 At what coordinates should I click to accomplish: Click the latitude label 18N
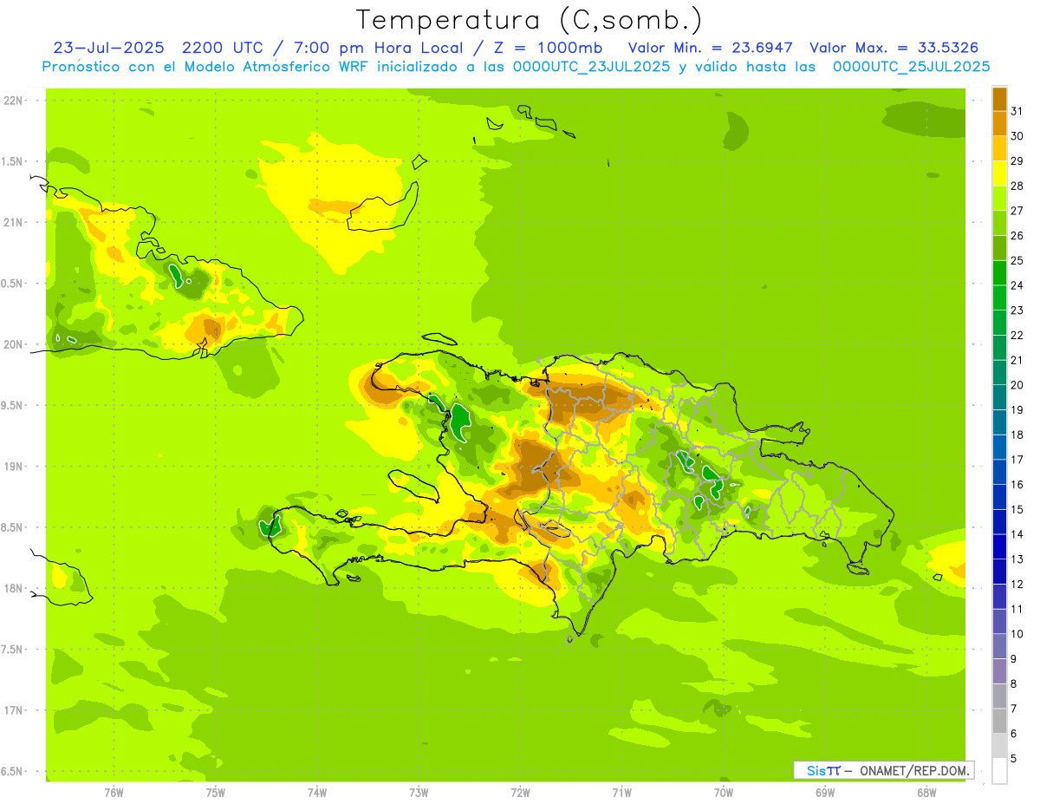[x=13, y=588]
